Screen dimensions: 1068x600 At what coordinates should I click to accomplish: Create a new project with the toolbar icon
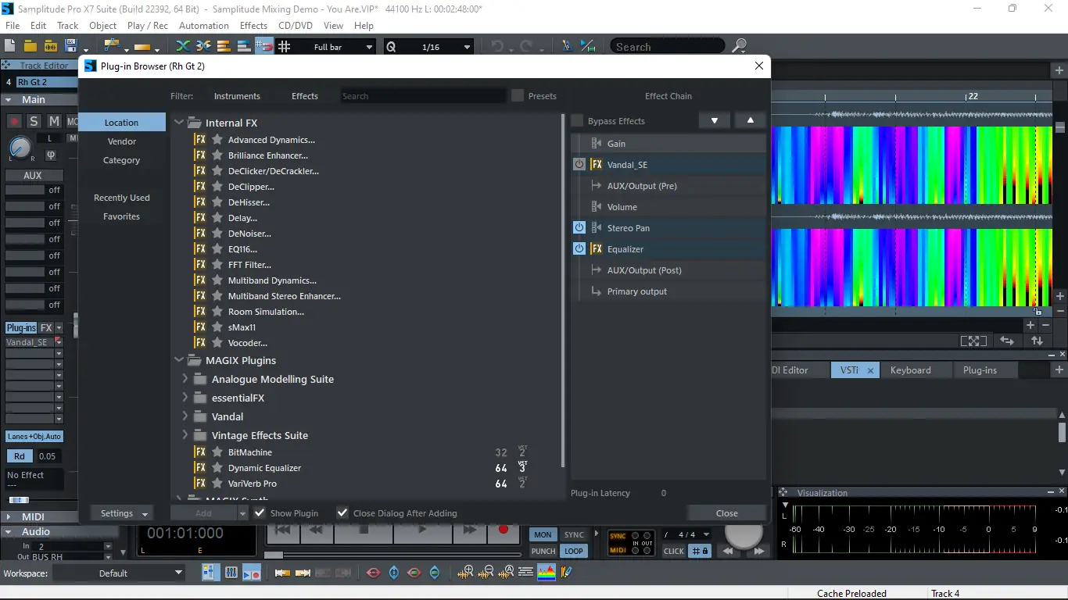pyautogui.click(x=10, y=46)
